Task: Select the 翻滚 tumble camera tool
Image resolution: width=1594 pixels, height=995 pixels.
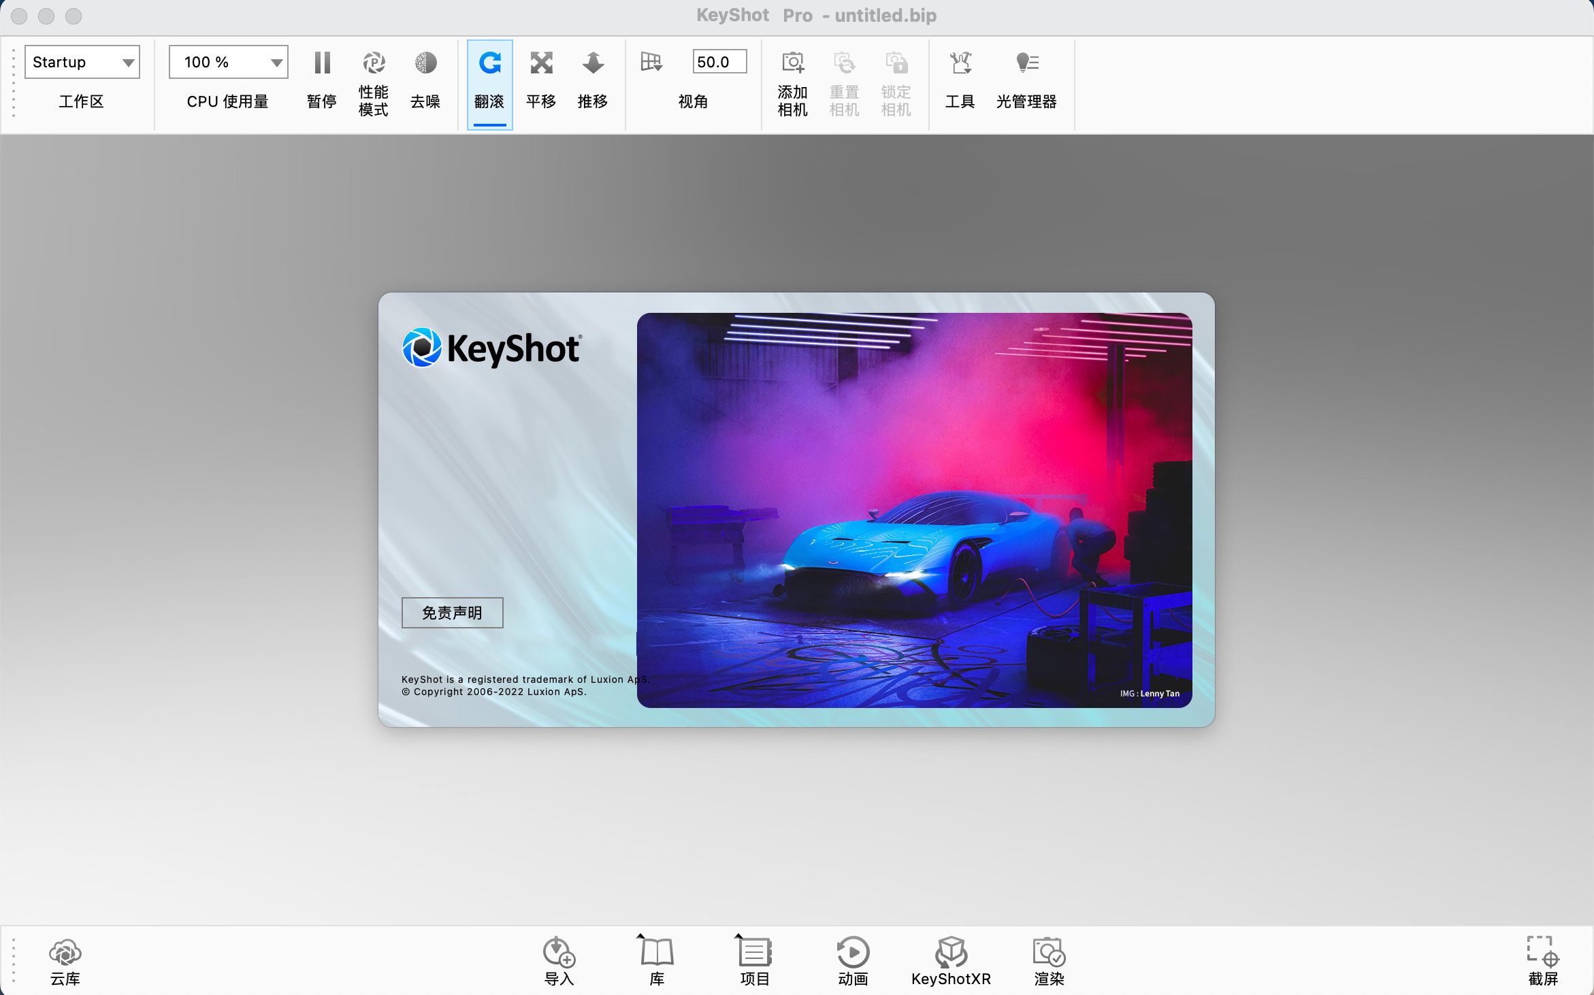Action: [x=490, y=84]
